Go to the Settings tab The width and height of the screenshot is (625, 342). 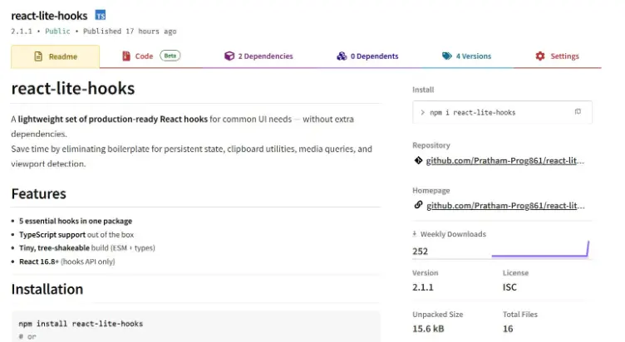point(557,56)
